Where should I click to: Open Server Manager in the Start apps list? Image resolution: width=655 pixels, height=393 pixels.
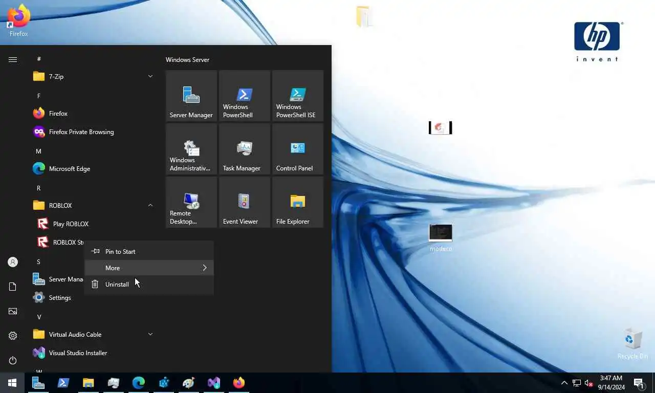click(58, 279)
